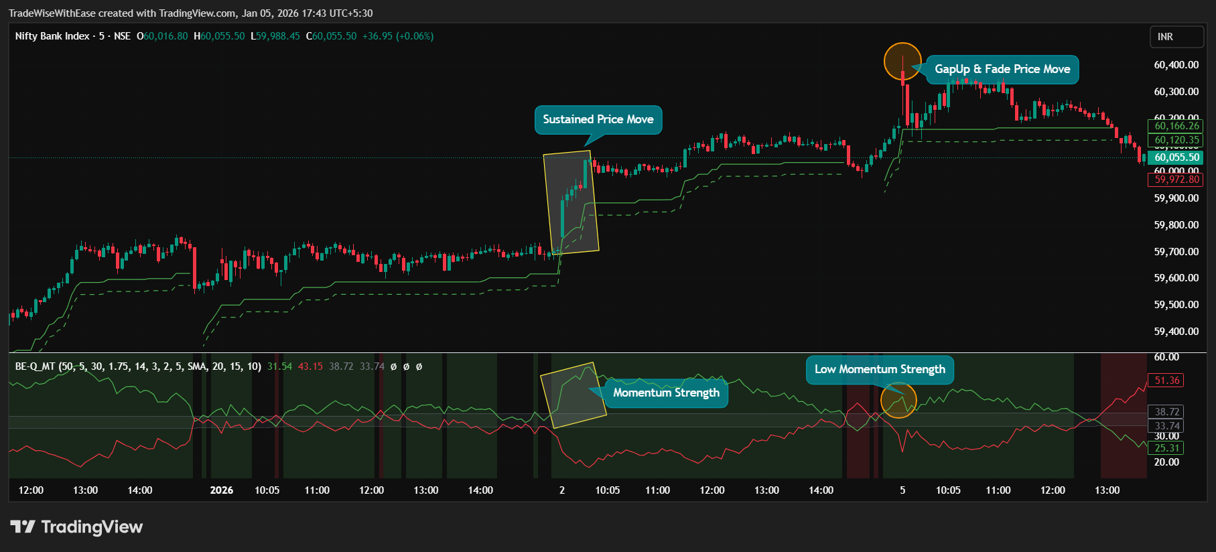The height and width of the screenshot is (552, 1216).
Task: Click the time axis label dated 5
Action: click(x=902, y=490)
